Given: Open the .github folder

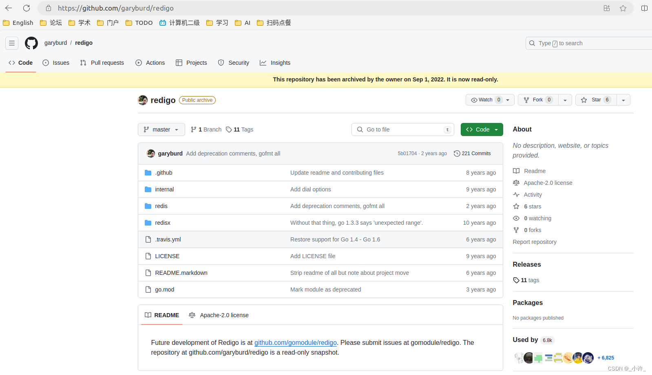Looking at the screenshot, I should [x=164, y=173].
